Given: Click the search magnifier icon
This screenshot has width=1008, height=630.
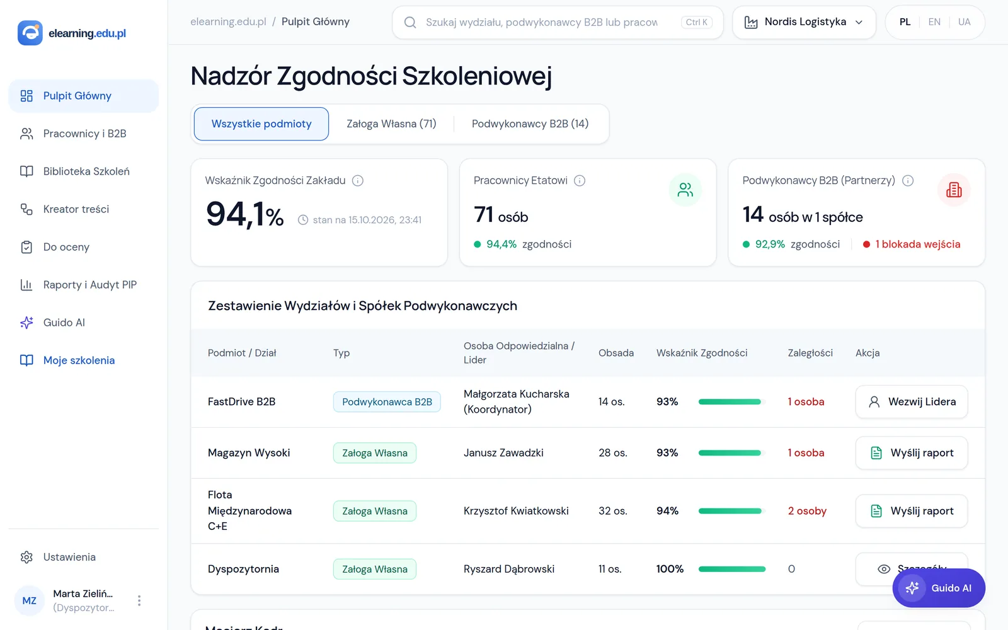Looking at the screenshot, I should (410, 22).
